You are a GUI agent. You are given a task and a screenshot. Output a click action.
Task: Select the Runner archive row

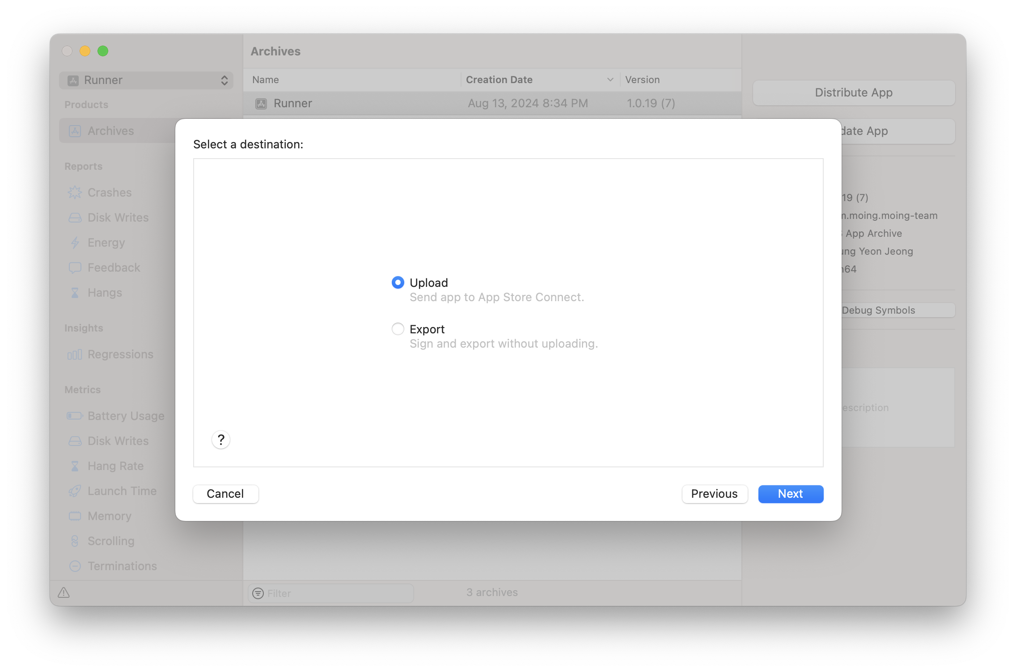pos(492,103)
